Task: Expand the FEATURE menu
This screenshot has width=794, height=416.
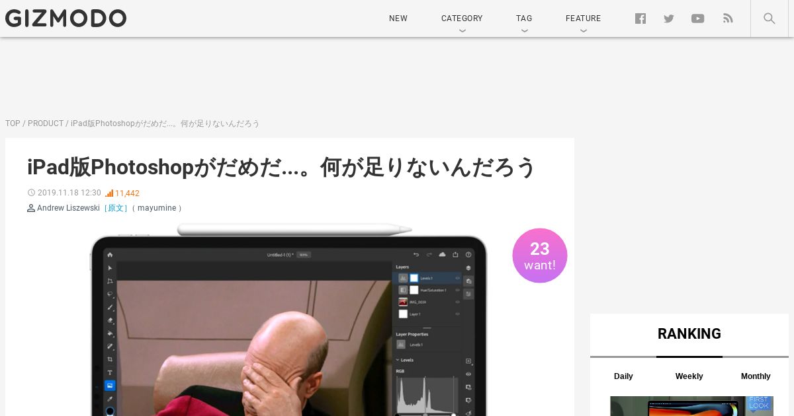Action: (583, 18)
